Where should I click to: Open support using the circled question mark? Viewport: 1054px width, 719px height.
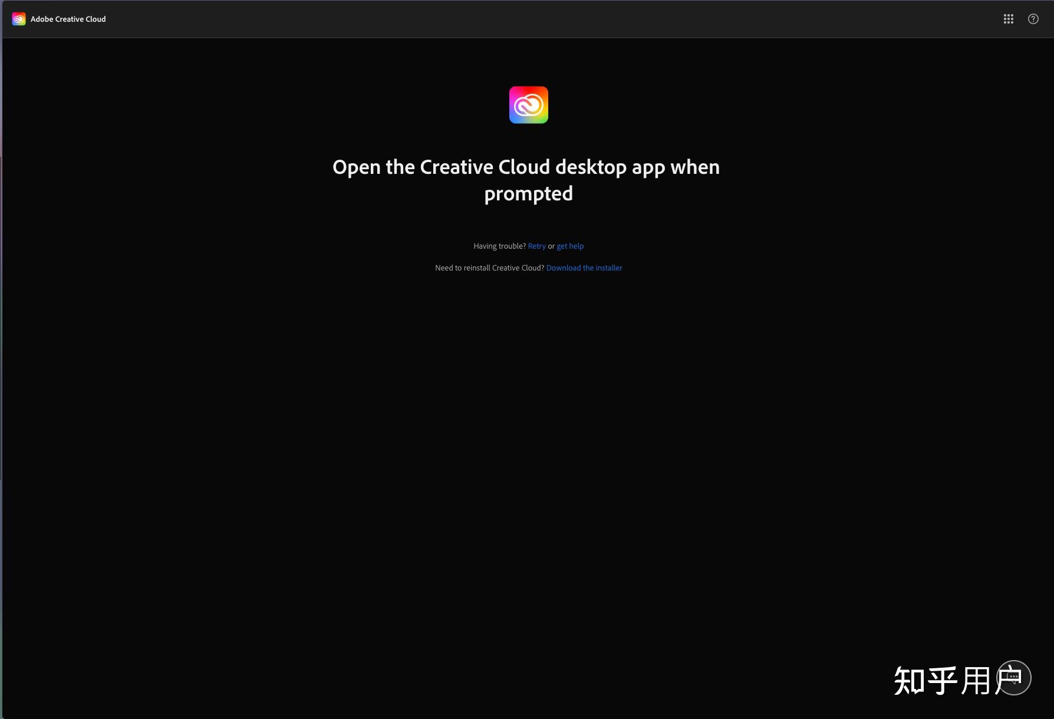[1033, 18]
